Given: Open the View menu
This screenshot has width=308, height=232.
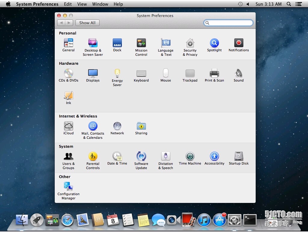Looking at the screenshot, I should 82,4.
